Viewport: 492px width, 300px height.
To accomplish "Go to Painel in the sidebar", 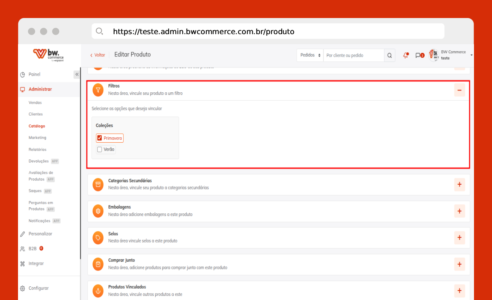I will pos(35,74).
